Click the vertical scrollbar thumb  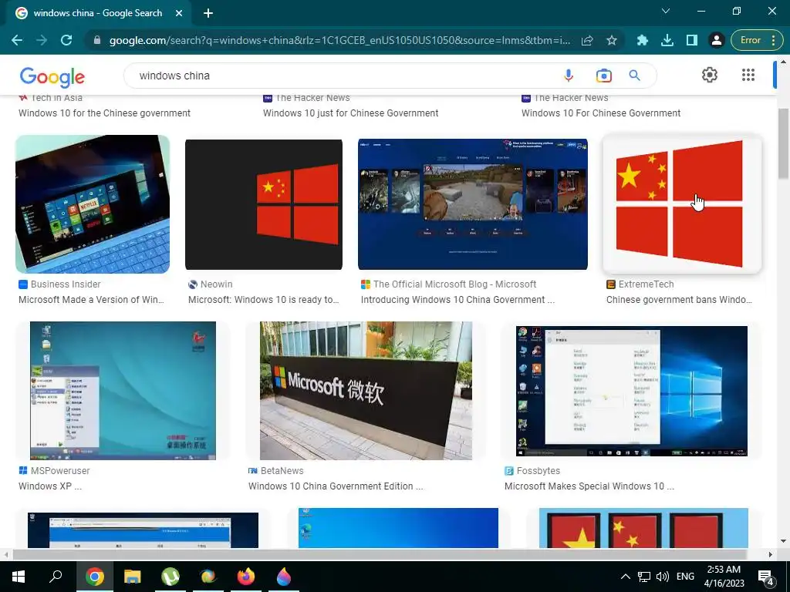783,143
